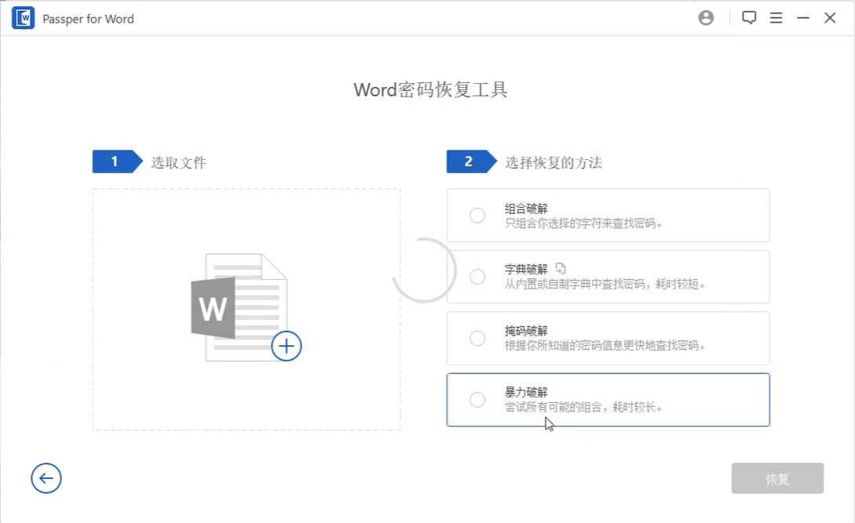Click the blue step 1 badge
Image resolution: width=855 pixels, height=523 pixels.
[115, 162]
